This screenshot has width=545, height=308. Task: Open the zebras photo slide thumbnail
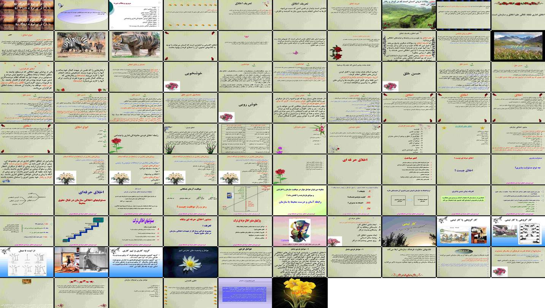pos(81,46)
